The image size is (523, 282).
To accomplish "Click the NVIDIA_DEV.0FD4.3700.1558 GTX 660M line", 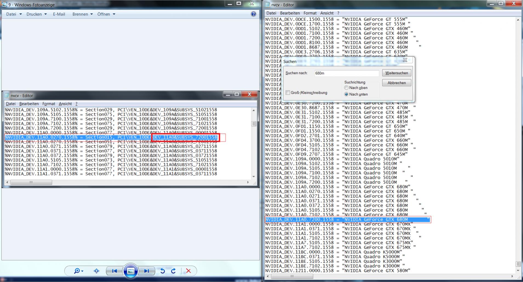I will (338, 140).
